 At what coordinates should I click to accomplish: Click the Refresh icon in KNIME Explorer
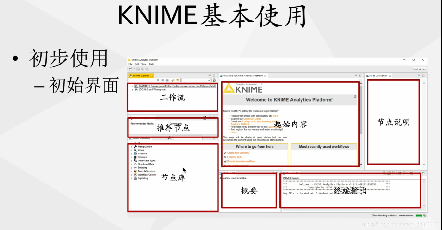pyautogui.click(x=173, y=80)
